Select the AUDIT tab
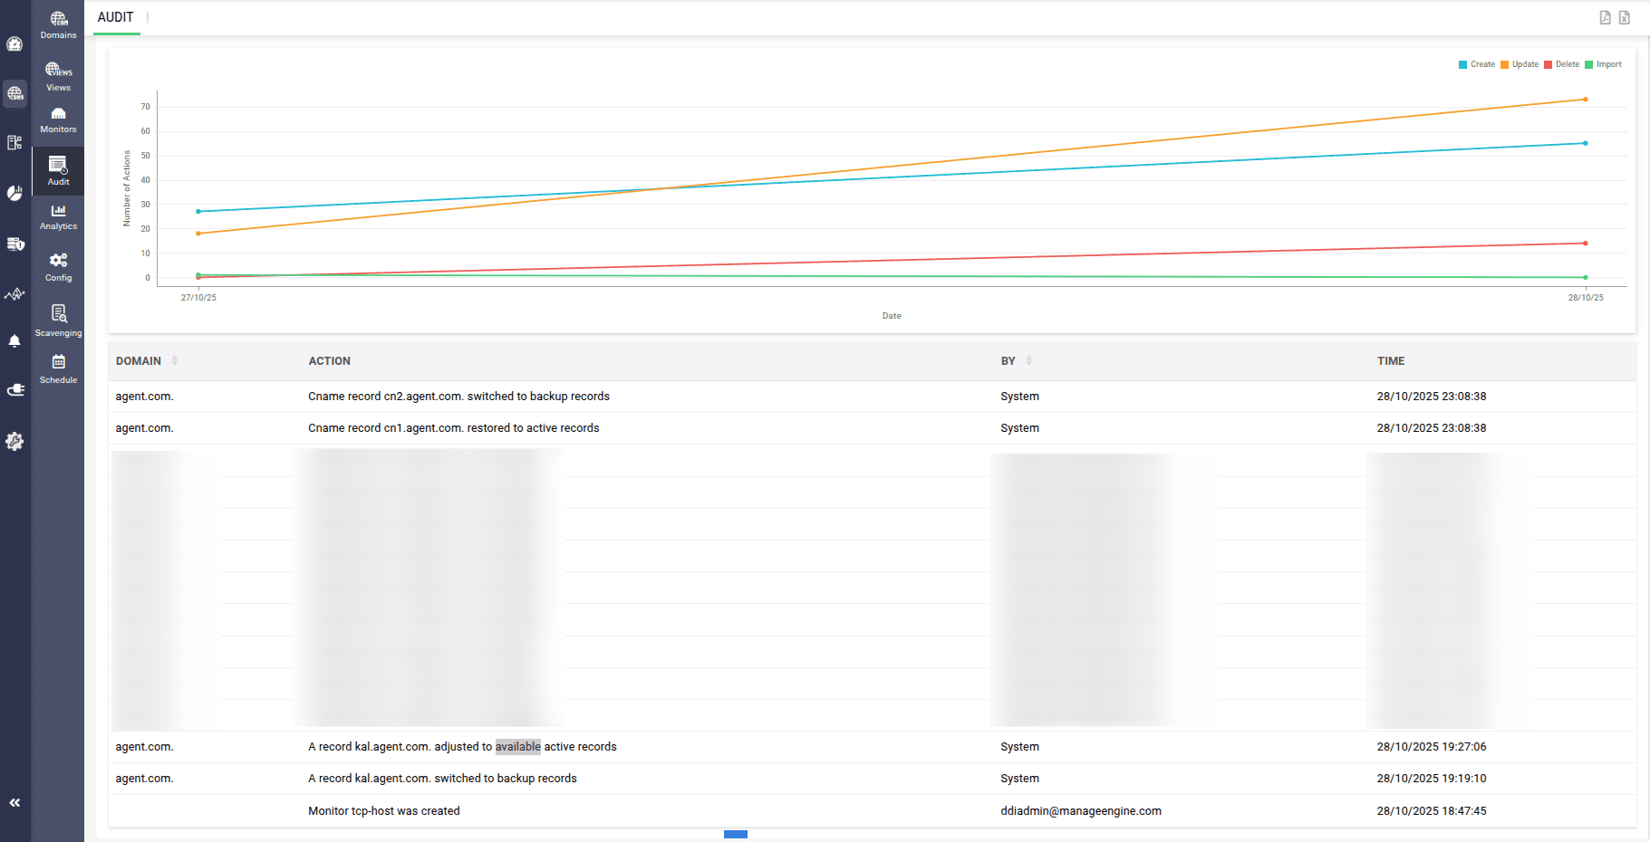 [x=116, y=17]
